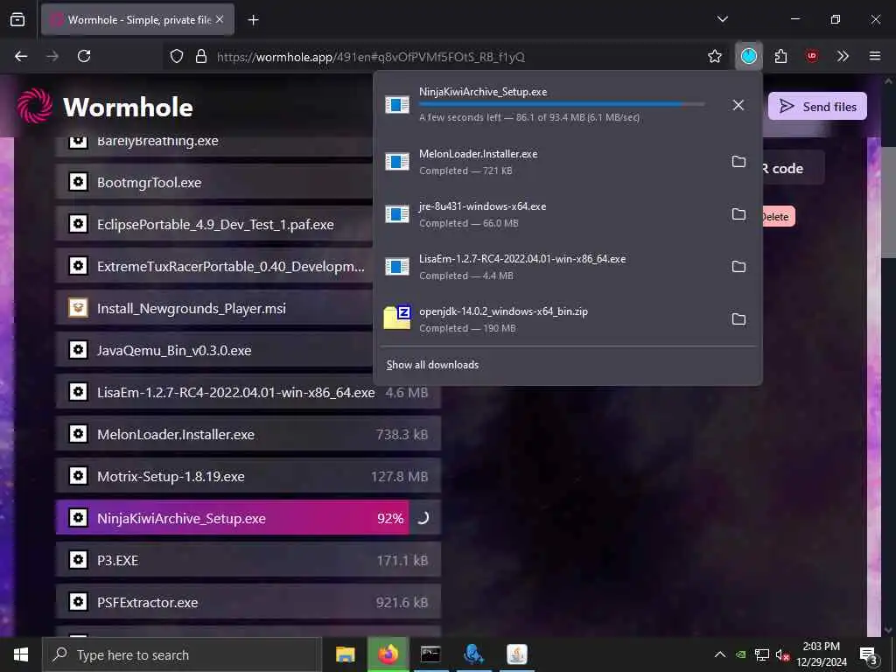Open the list all tabs chevron

click(x=722, y=19)
